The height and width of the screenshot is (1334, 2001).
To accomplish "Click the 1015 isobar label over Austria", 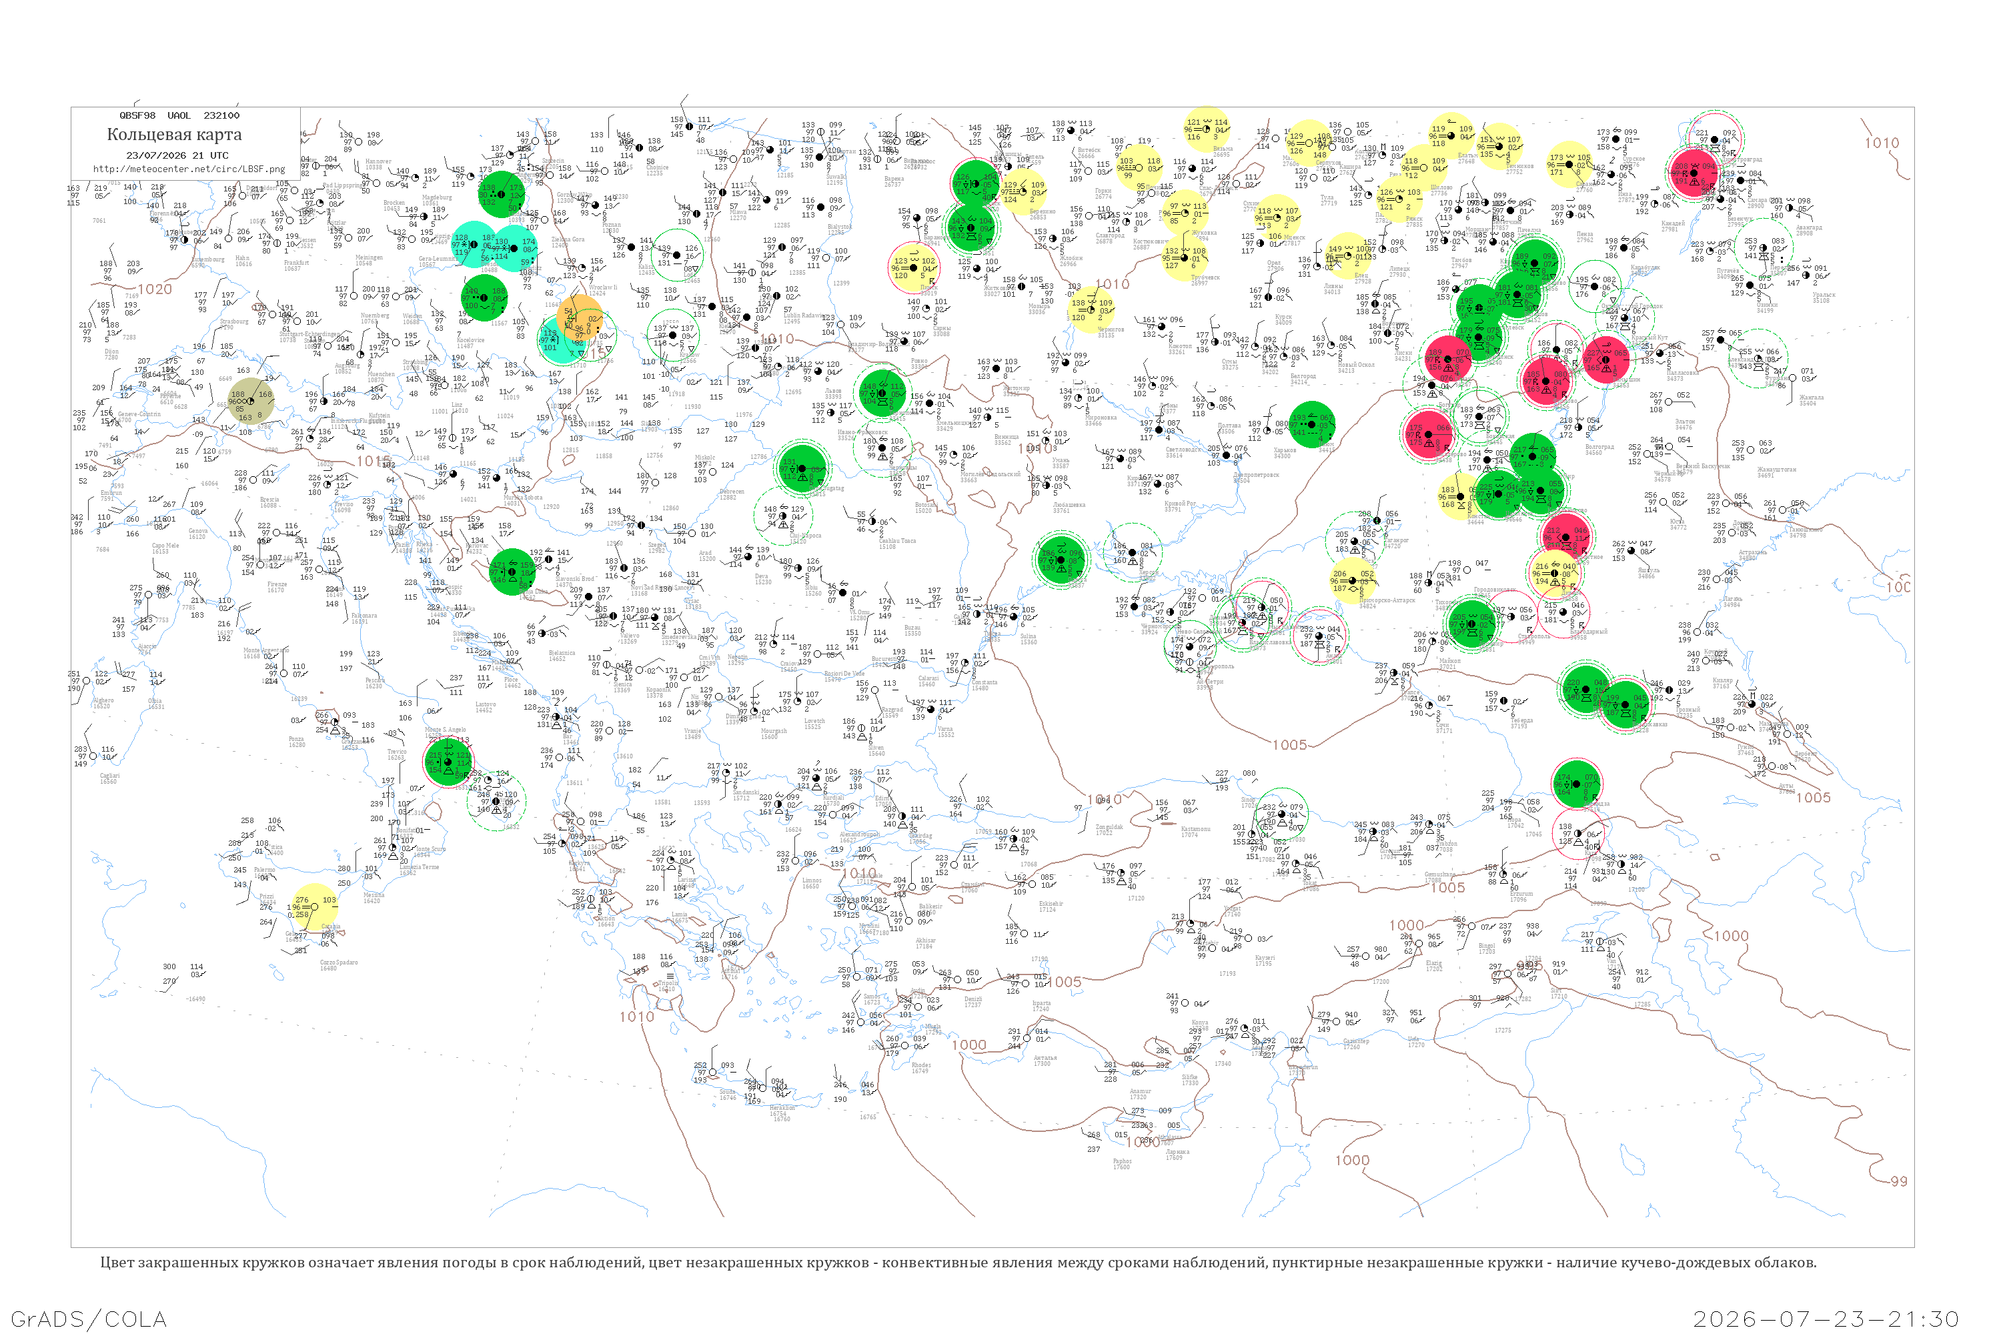I will point(374,461).
